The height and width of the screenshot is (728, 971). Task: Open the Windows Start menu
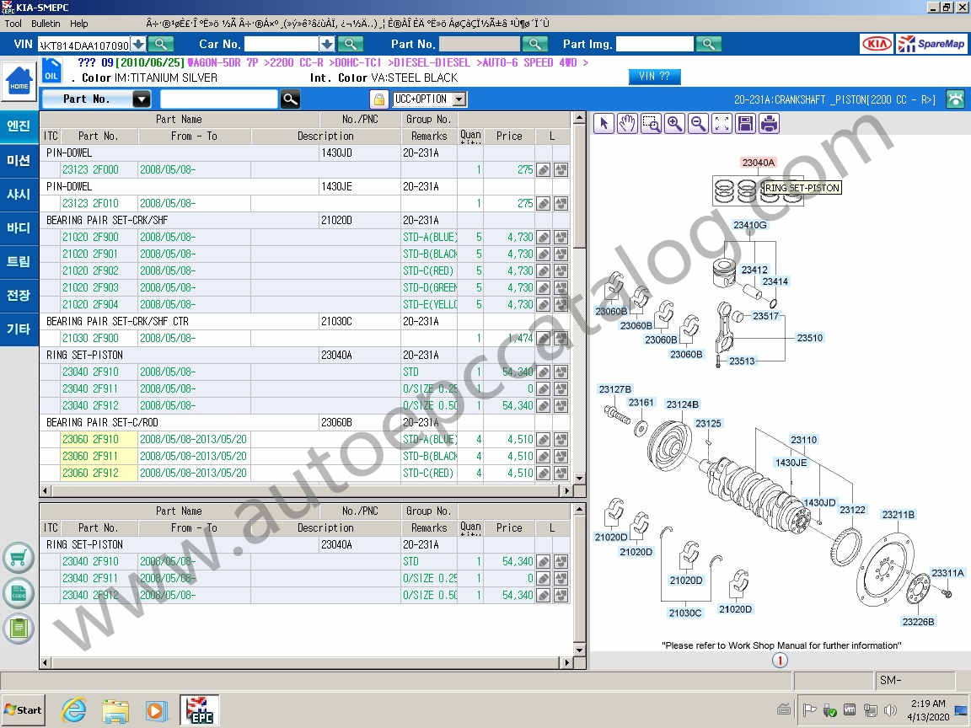coord(23,710)
